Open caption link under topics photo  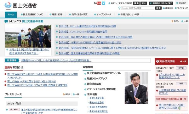[29, 51]
